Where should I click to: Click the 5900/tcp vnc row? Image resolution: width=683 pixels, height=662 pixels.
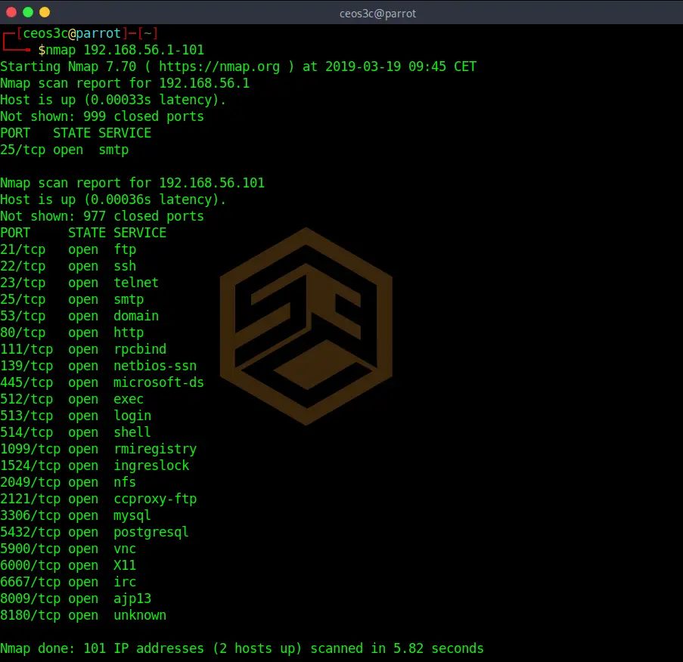pyautogui.click(x=68, y=549)
